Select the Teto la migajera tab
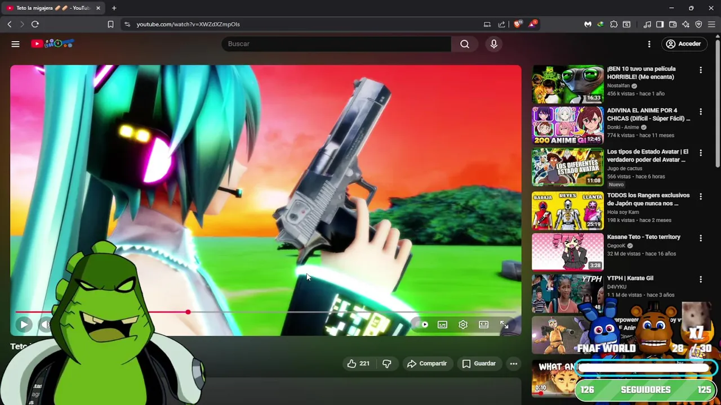Screen dimensions: 721x405 [54, 8]
